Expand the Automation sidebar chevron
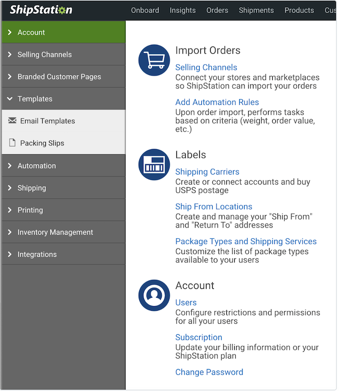Viewport: 339px width, 391px height. [9, 166]
